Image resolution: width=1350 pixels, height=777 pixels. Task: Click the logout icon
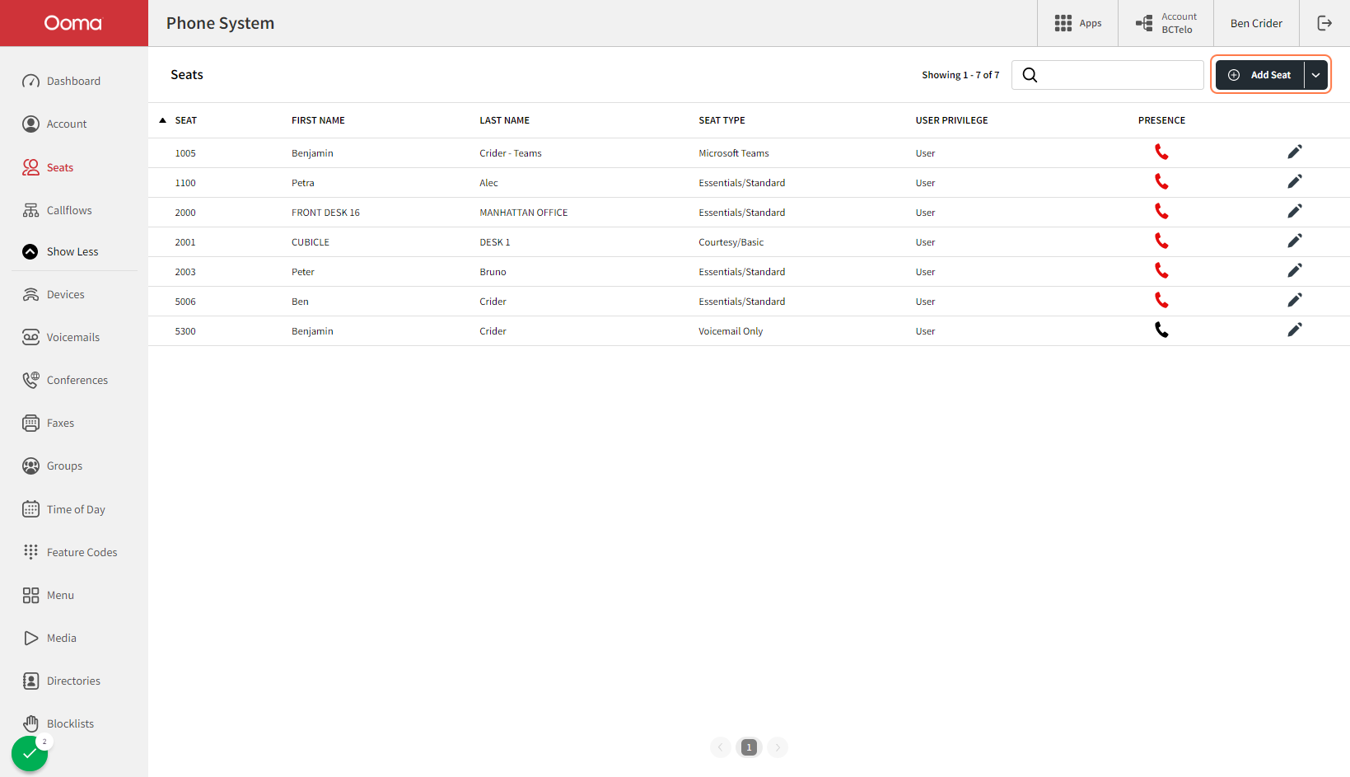[1324, 23]
